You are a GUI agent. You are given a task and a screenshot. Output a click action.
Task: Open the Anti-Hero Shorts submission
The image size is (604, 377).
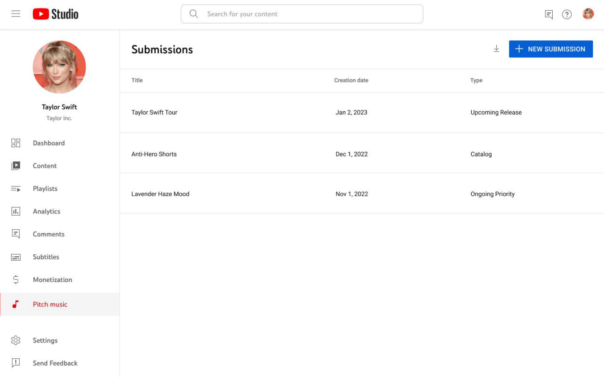tap(154, 154)
